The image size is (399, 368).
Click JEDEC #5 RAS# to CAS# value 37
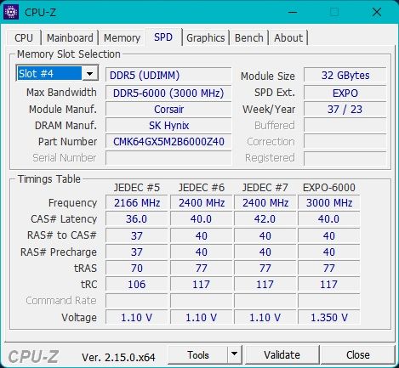tap(137, 235)
